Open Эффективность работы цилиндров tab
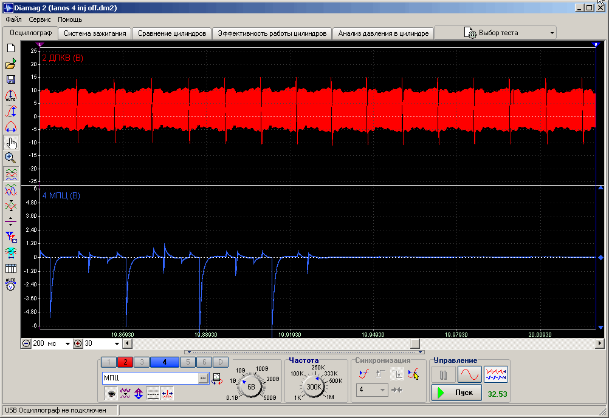Viewport: 609px width, 418px height. pos(272,33)
